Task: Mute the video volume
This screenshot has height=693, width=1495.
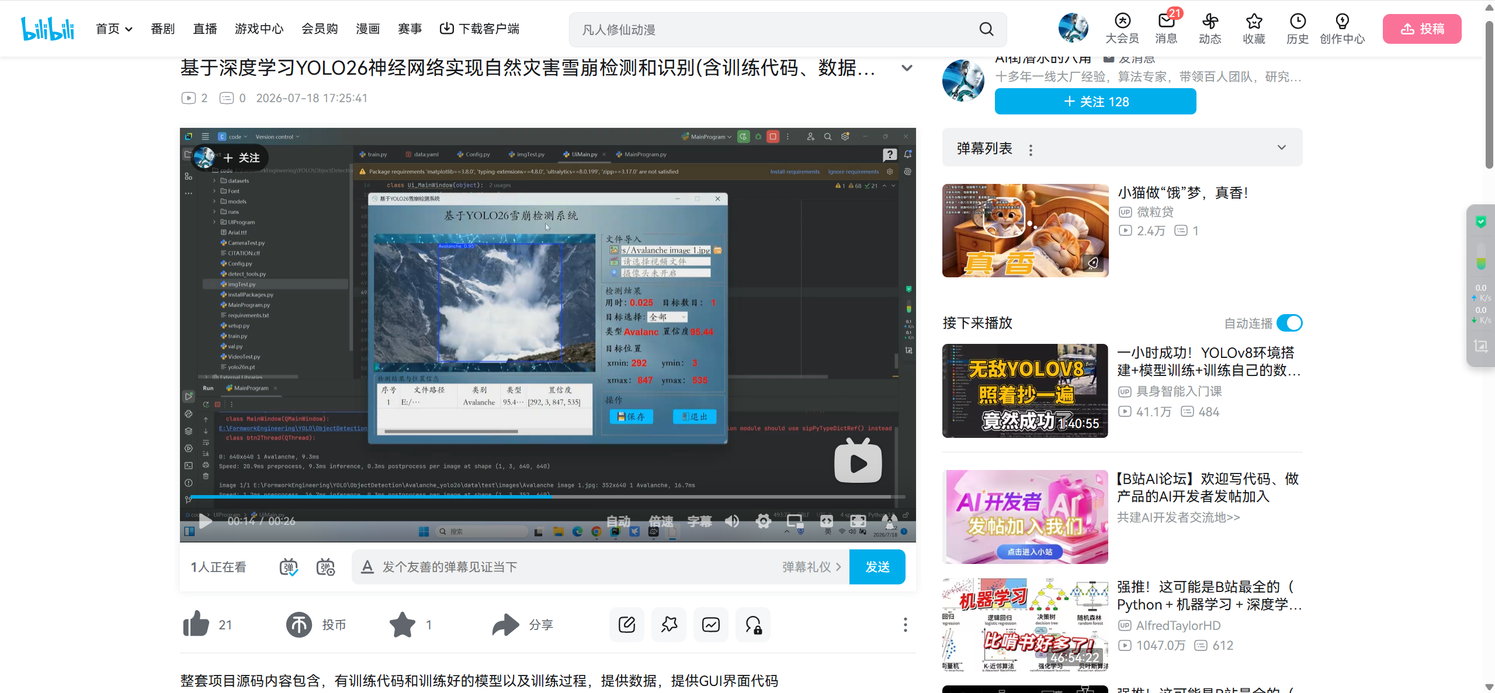Action: tap(732, 521)
